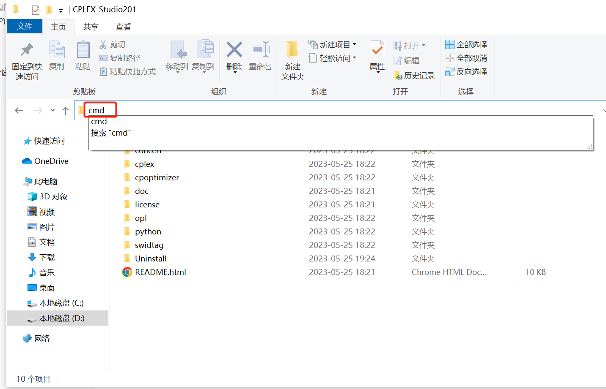Select the cplex folder
The height and width of the screenshot is (389, 606).
(x=144, y=164)
